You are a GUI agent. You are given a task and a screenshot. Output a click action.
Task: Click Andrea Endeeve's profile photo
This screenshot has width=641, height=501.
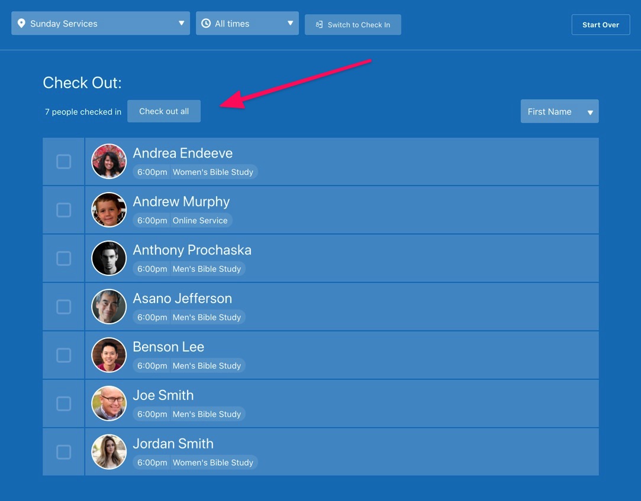coord(109,161)
